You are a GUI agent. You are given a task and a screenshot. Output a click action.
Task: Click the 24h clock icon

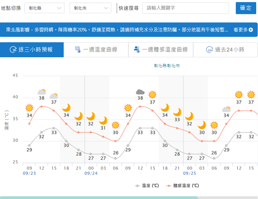tap(210, 50)
